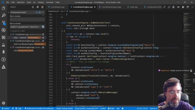This screenshot has height=110, width=195.
Task: Open the View menu
Action: 29,2
